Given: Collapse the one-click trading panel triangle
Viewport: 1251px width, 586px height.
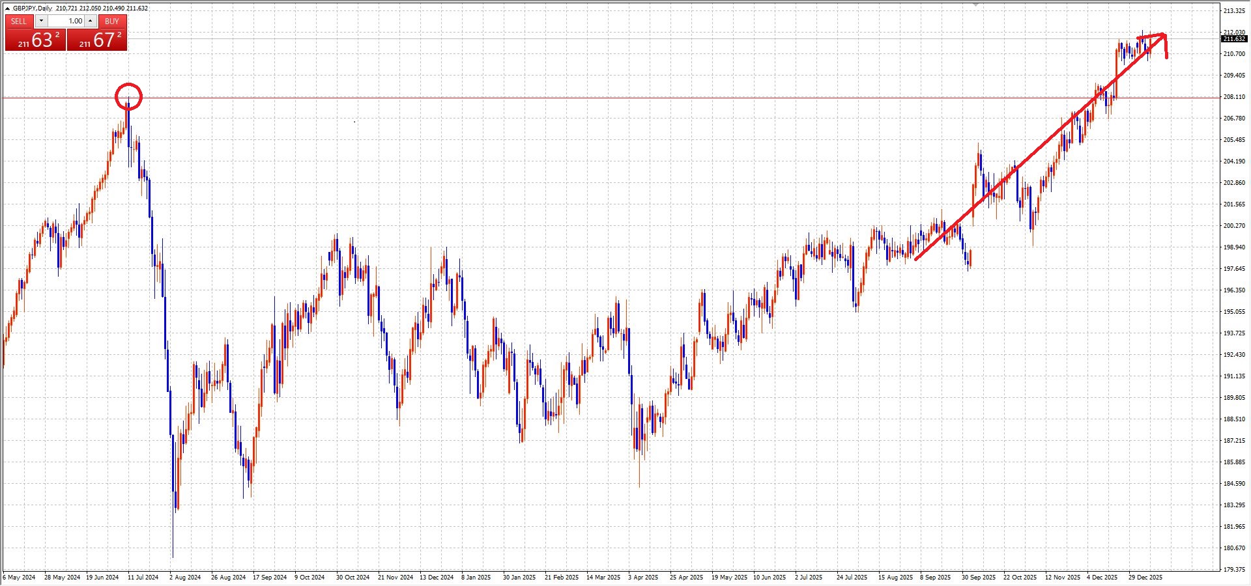Looking at the screenshot, I should click(7, 8).
